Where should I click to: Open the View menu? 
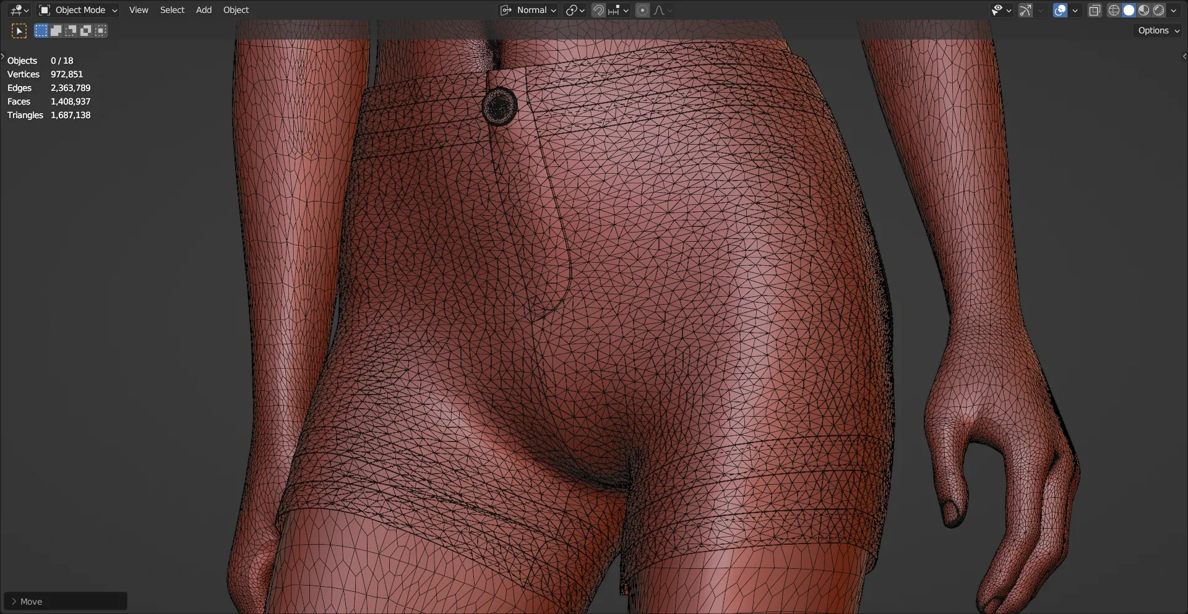tap(139, 10)
